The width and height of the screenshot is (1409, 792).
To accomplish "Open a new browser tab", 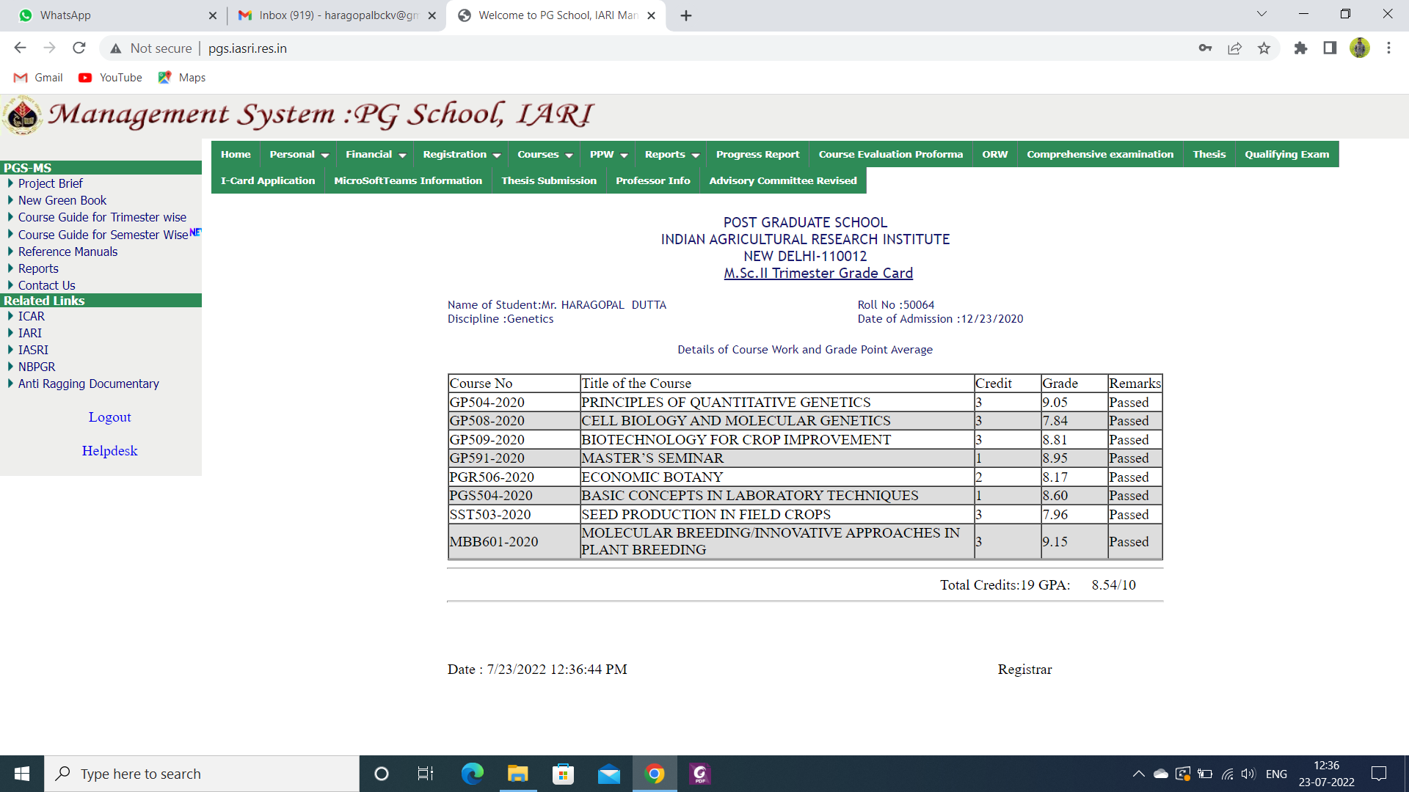I will (686, 15).
